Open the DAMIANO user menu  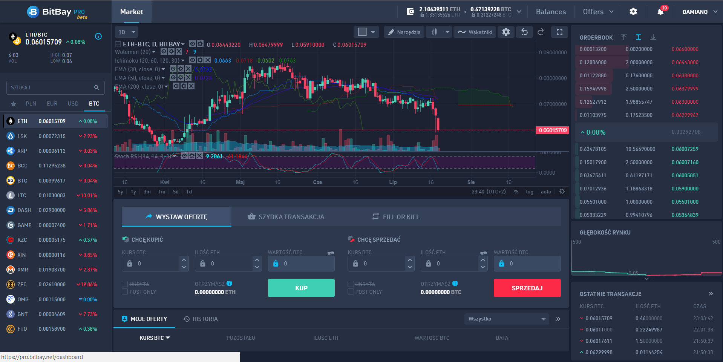(700, 12)
